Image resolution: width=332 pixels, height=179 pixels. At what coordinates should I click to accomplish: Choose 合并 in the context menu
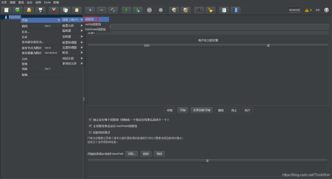[41, 37]
